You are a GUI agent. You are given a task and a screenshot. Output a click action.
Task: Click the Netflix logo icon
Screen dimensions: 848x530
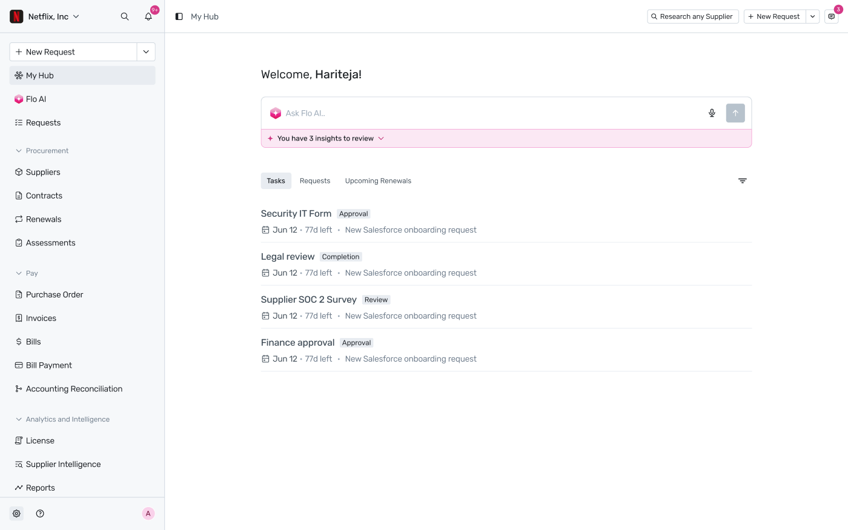pos(16,16)
